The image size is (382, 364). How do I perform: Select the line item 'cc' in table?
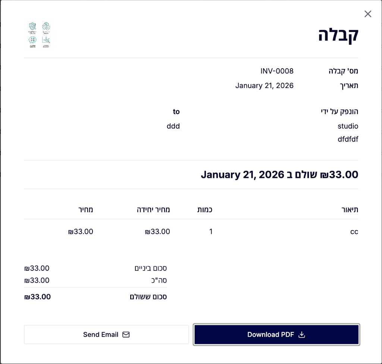[x=354, y=232]
